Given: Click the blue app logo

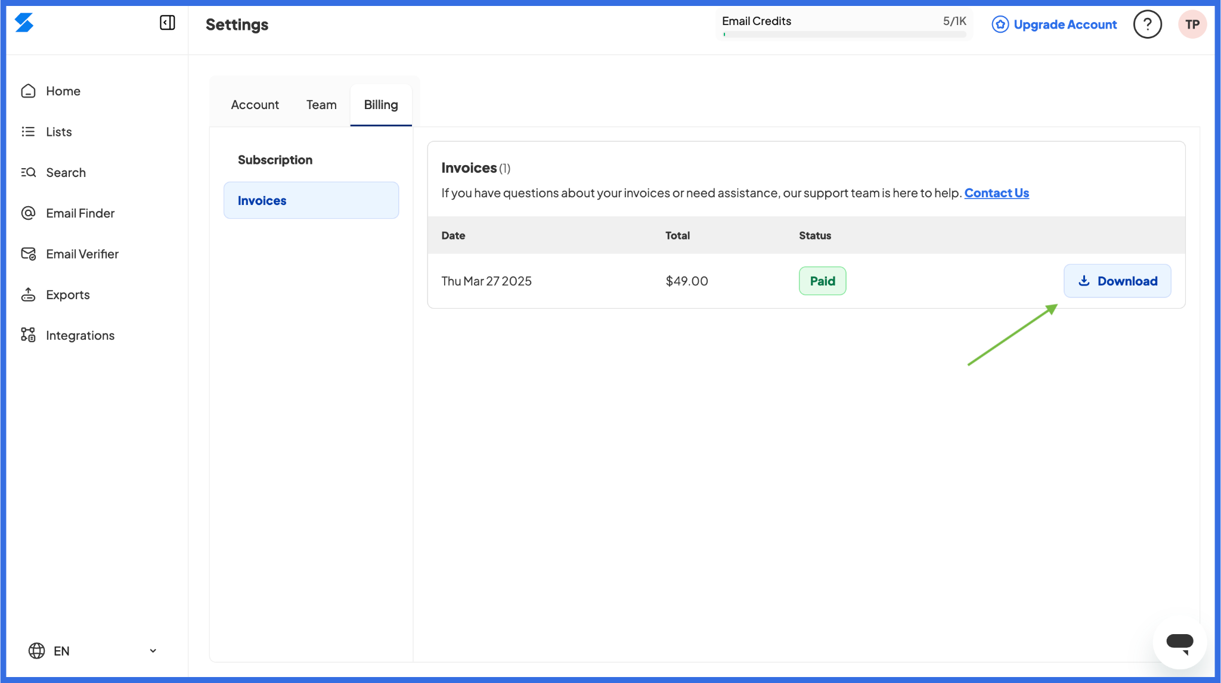Looking at the screenshot, I should (24, 23).
